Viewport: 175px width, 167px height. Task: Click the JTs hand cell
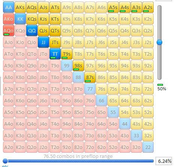click(55, 42)
